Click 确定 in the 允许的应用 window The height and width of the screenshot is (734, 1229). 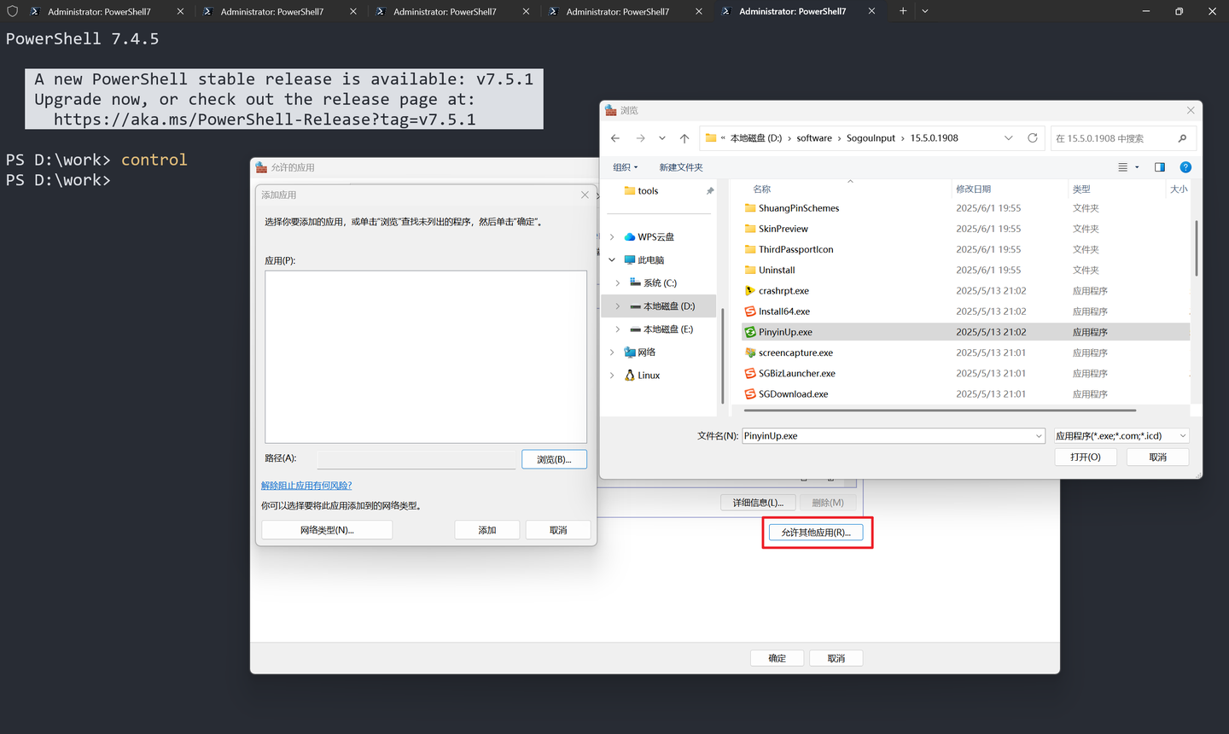tap(778, 658)
